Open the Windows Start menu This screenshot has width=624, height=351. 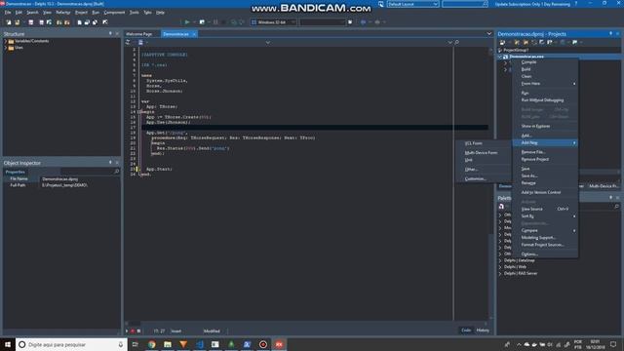[x=8, y=344]
